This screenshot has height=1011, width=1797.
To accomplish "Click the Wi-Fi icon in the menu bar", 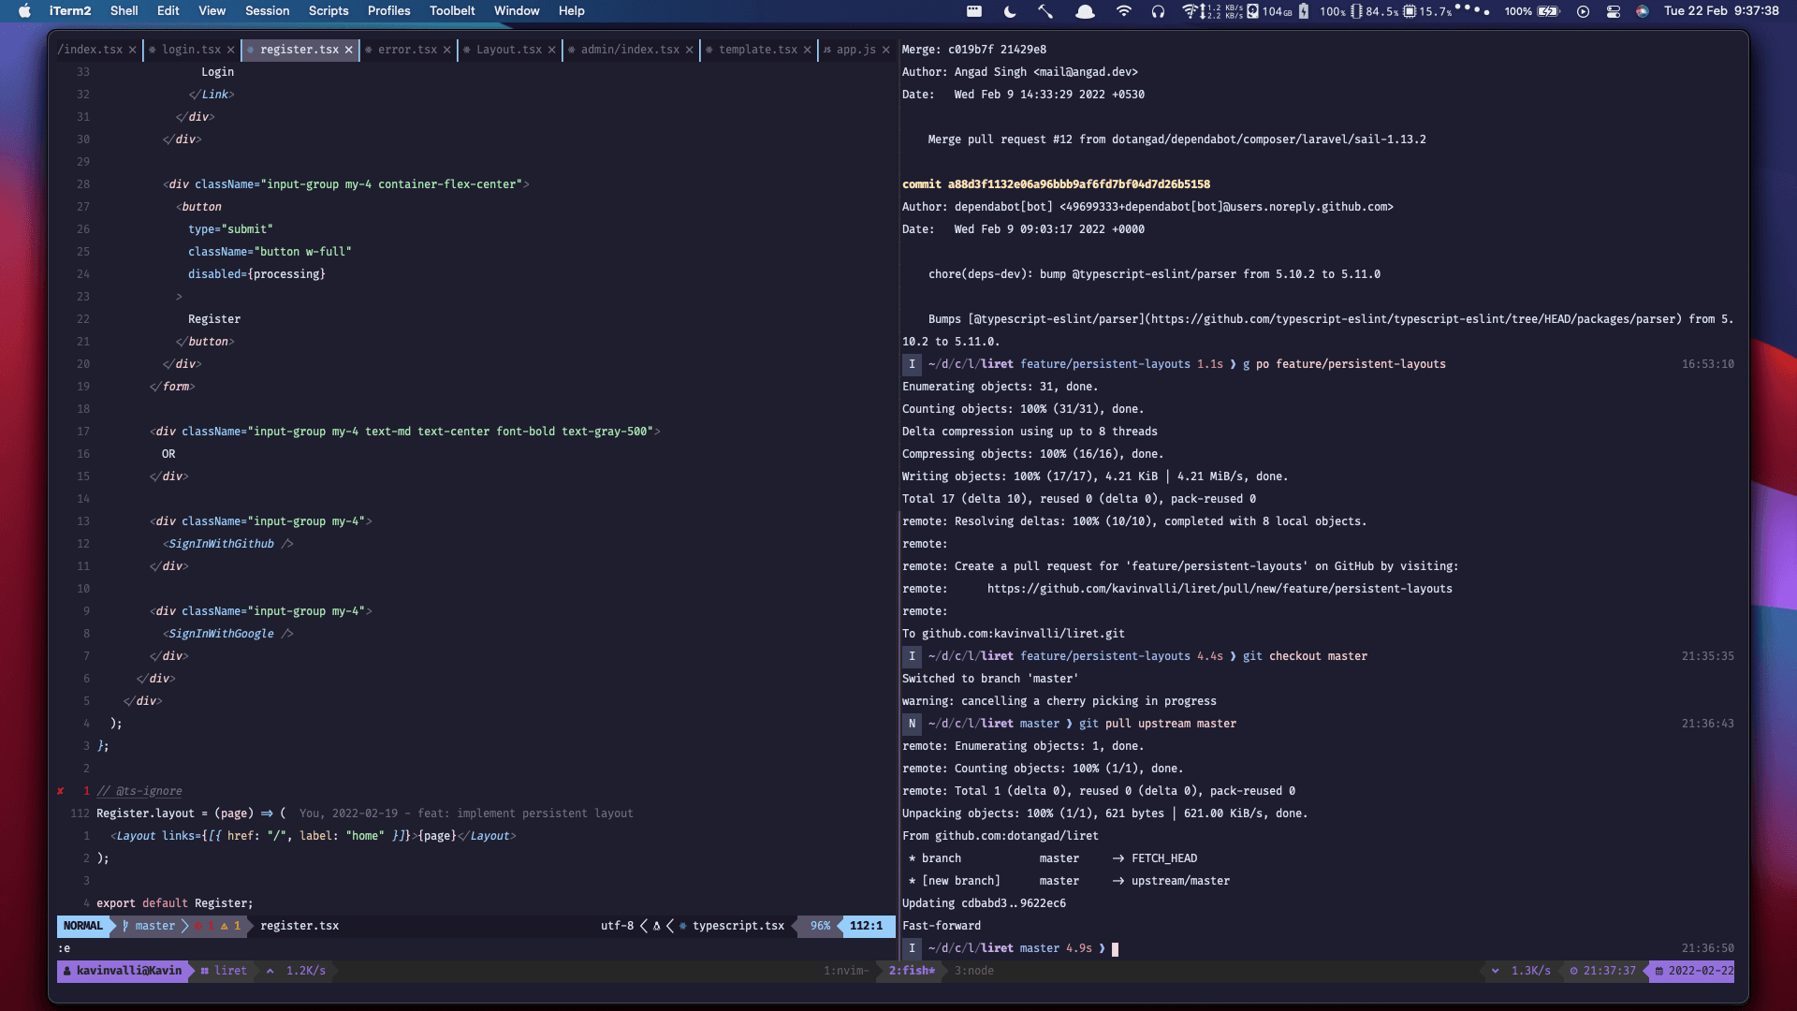I will 1123,11.
